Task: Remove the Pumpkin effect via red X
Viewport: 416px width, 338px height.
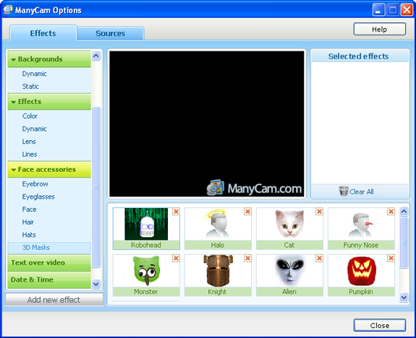Action: [x=391, y=258]
